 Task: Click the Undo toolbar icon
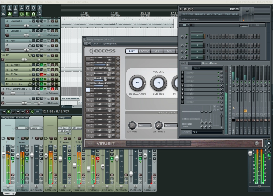click(28, 8)
